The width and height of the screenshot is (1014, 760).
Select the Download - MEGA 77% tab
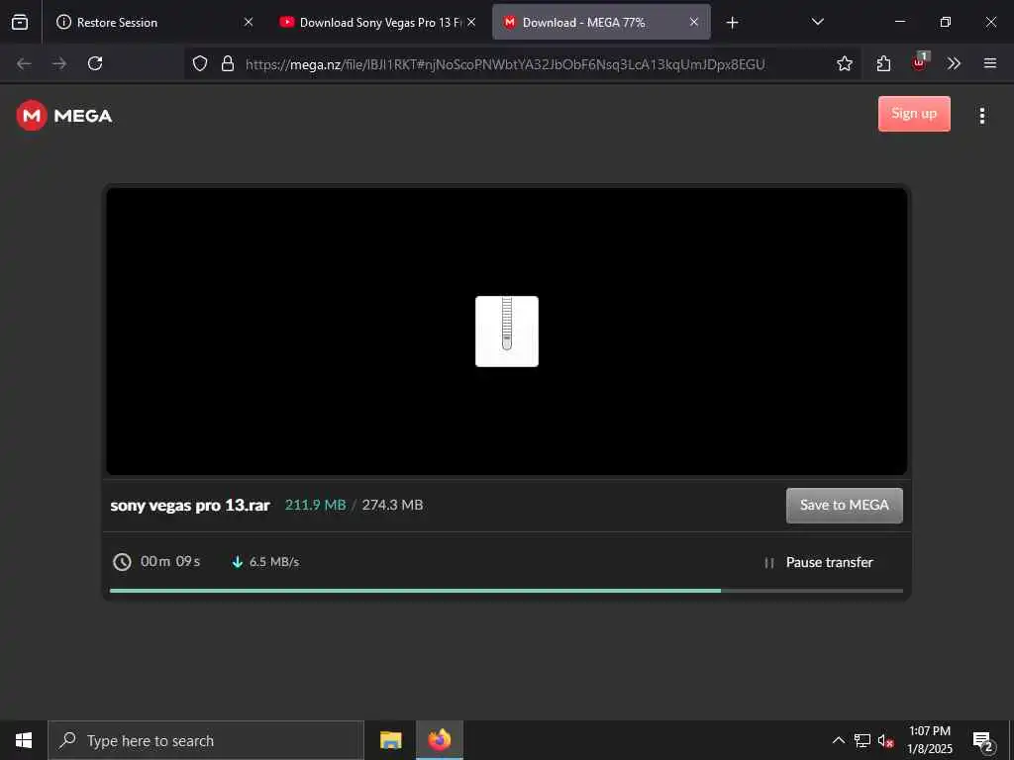(x=601, y=22)
